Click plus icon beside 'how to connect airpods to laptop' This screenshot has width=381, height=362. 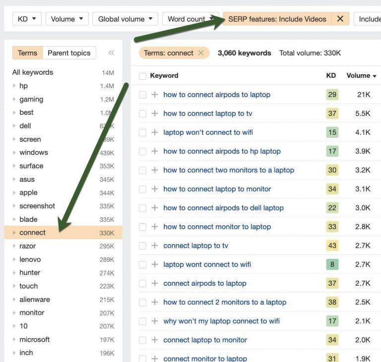155,95
